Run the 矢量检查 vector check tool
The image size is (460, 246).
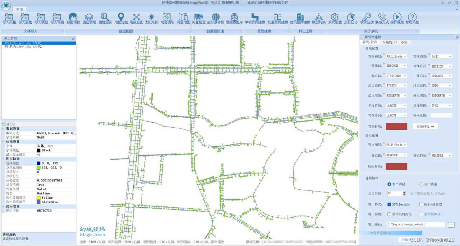[x=199, y=18]
